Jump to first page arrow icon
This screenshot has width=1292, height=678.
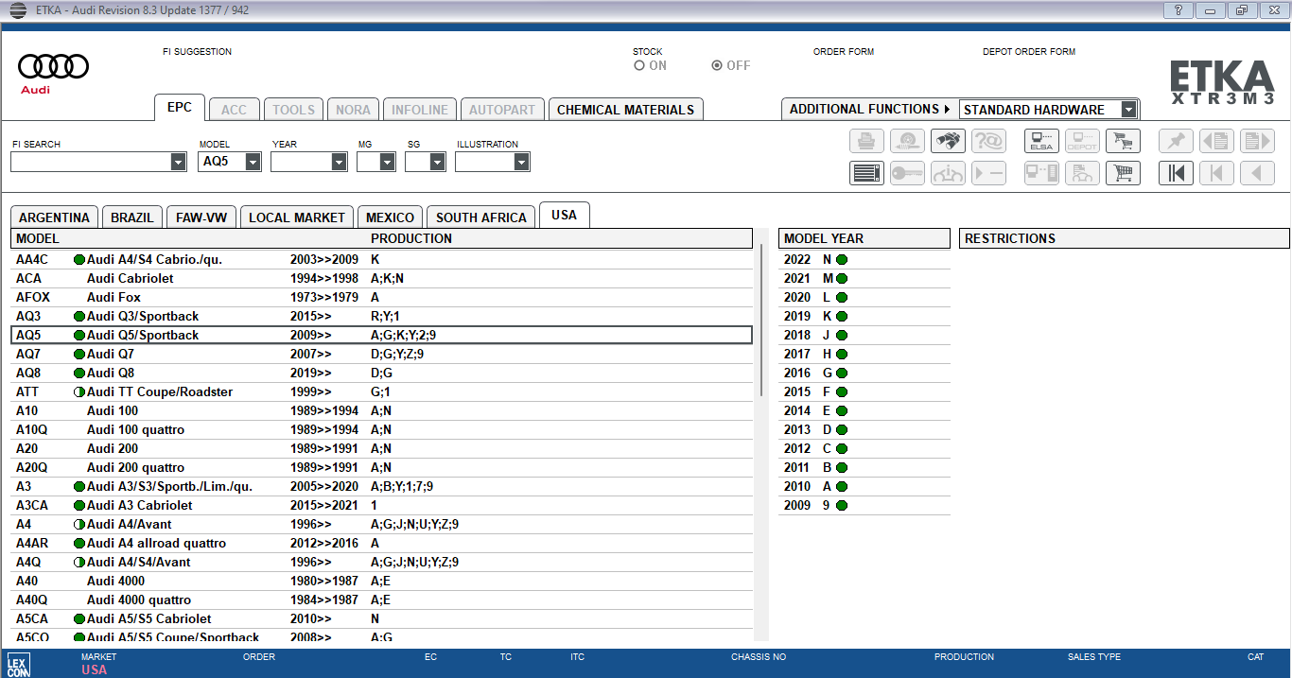pyautogui.click(x=1176, y=173)
